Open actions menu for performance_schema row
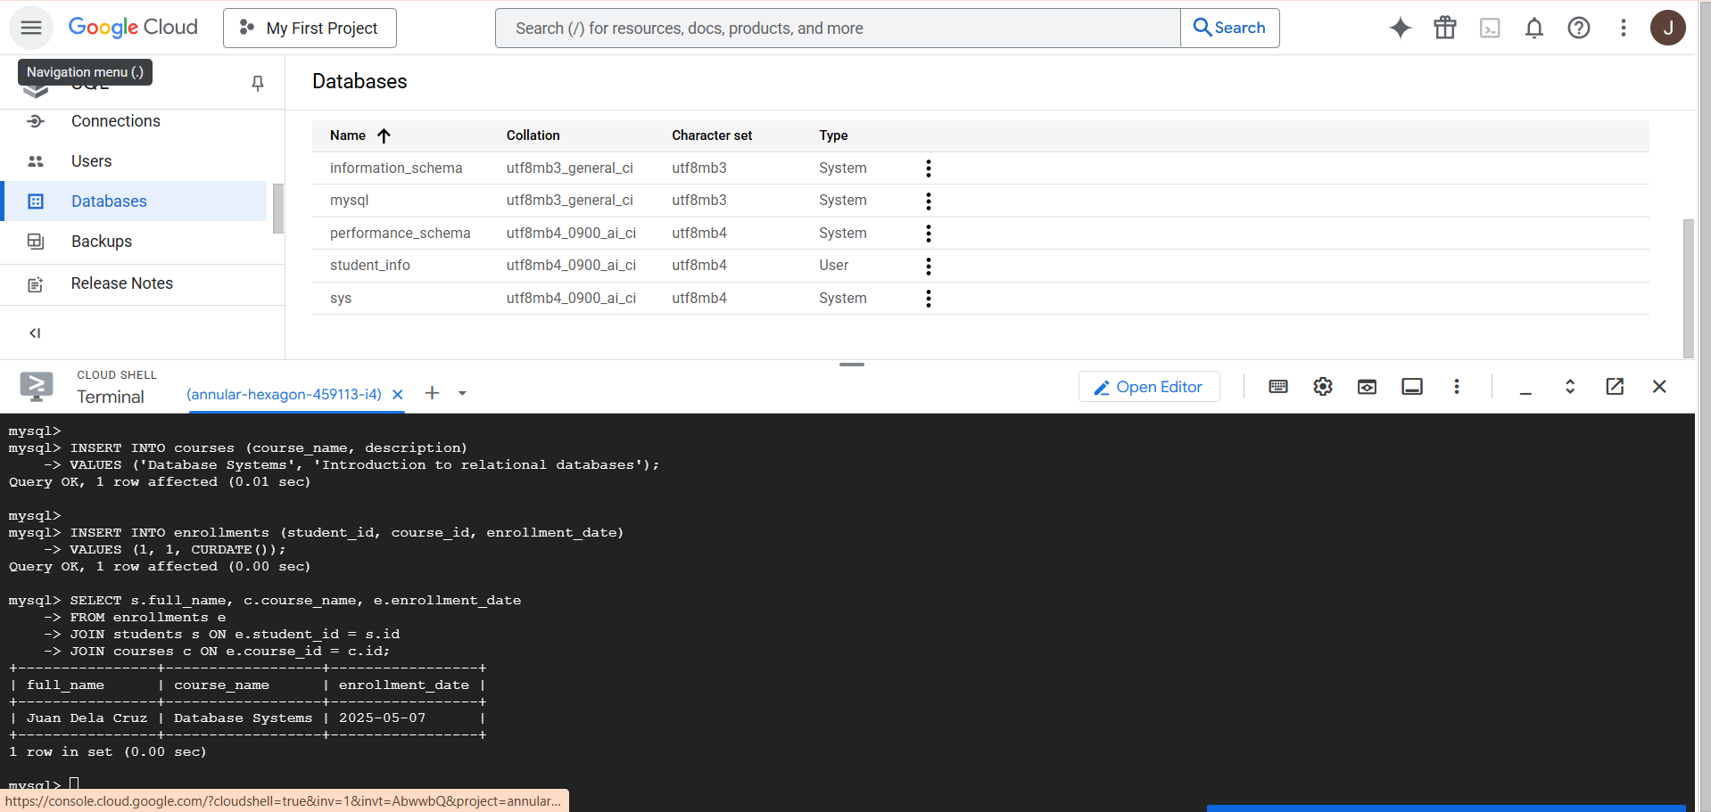 [x=929, y=234]
